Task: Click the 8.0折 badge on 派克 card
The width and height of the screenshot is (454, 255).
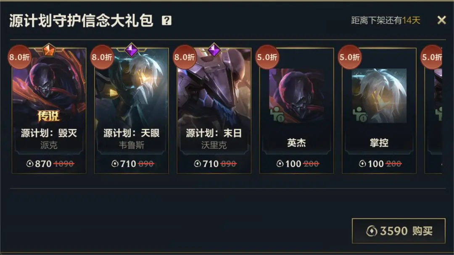Action: point(19,57)
